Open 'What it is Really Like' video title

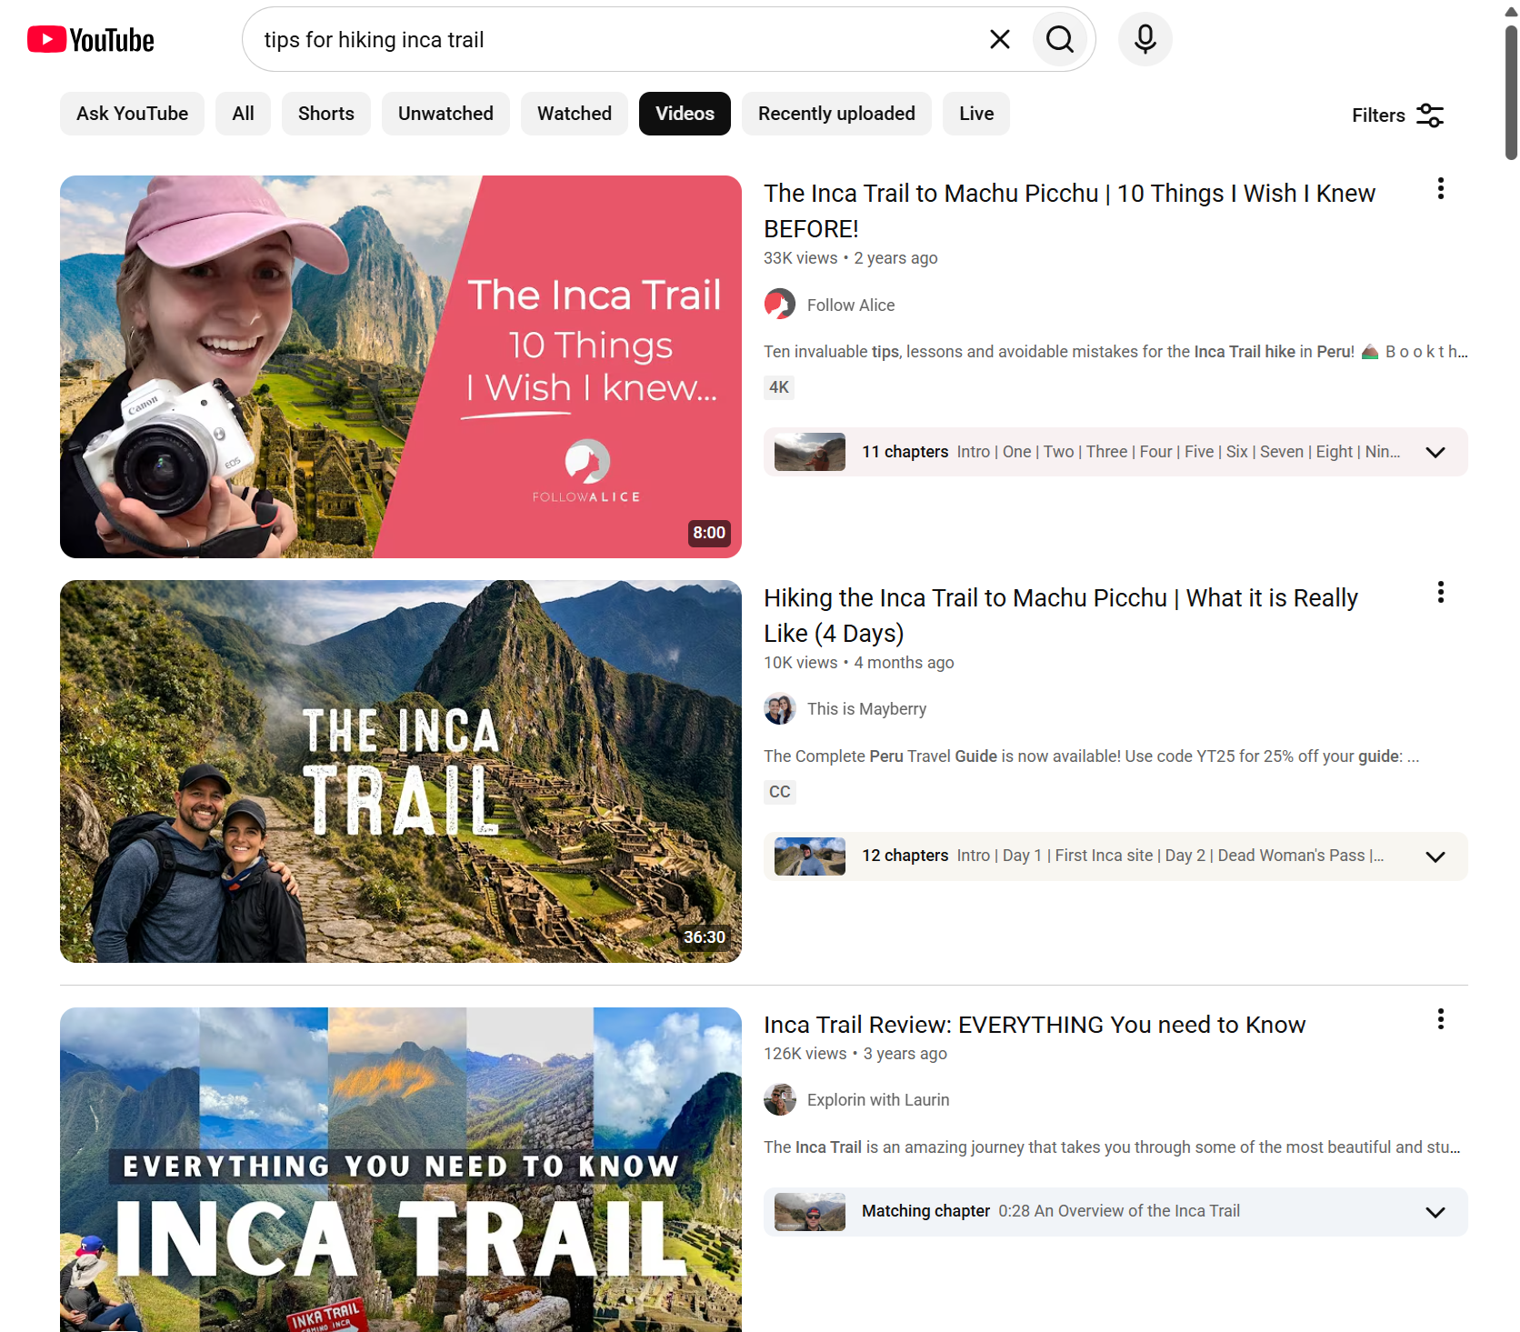tap(1061, 616)
